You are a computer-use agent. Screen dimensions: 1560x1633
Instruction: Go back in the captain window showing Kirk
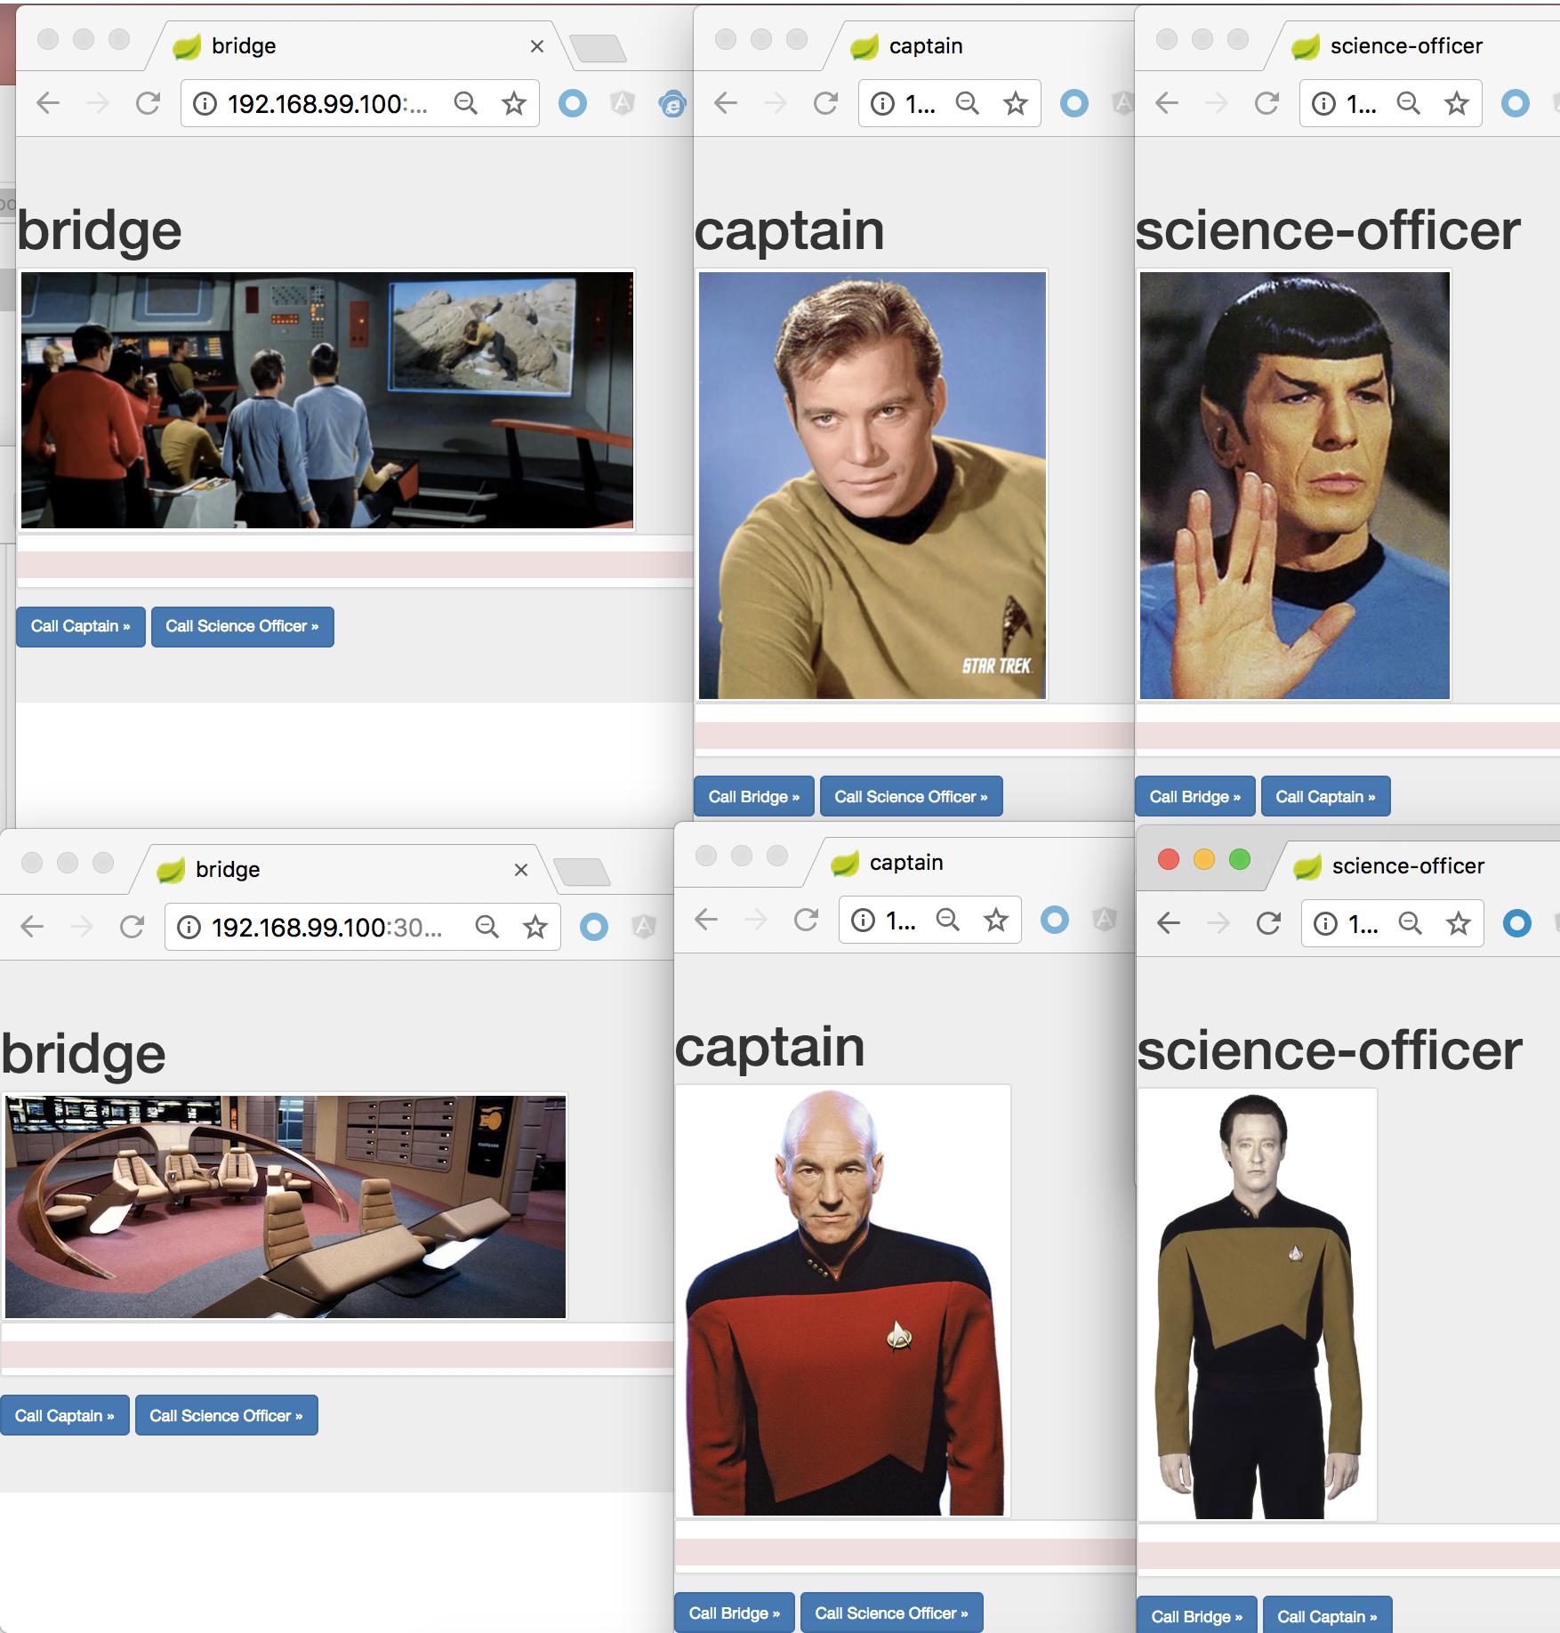coord(726,104)
